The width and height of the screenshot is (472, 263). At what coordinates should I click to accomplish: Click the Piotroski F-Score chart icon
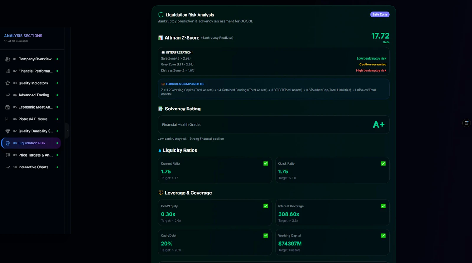click(x=8, y=119)
